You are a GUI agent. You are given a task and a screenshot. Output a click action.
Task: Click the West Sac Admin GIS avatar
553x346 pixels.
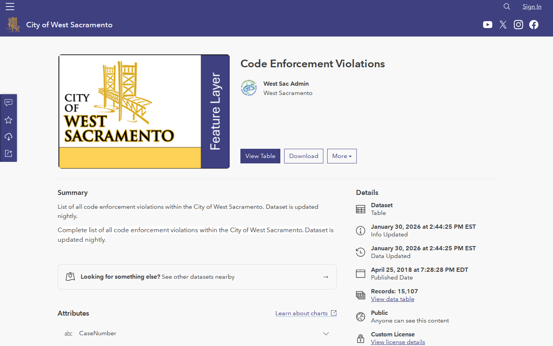tap(249, 88)
